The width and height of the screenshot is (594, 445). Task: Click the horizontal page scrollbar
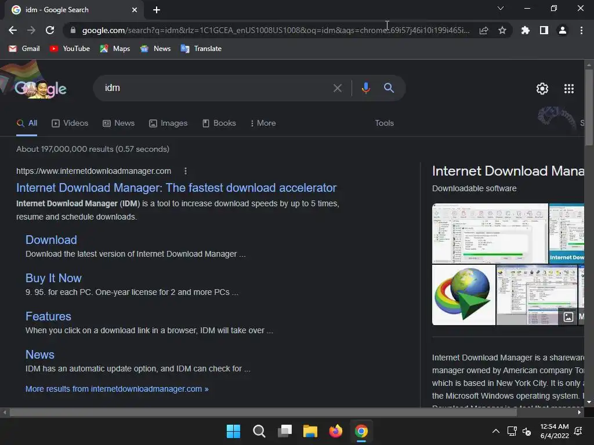pos(263,412)
